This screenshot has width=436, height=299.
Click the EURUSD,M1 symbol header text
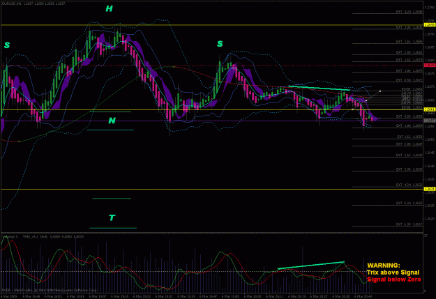coord(11,3)
